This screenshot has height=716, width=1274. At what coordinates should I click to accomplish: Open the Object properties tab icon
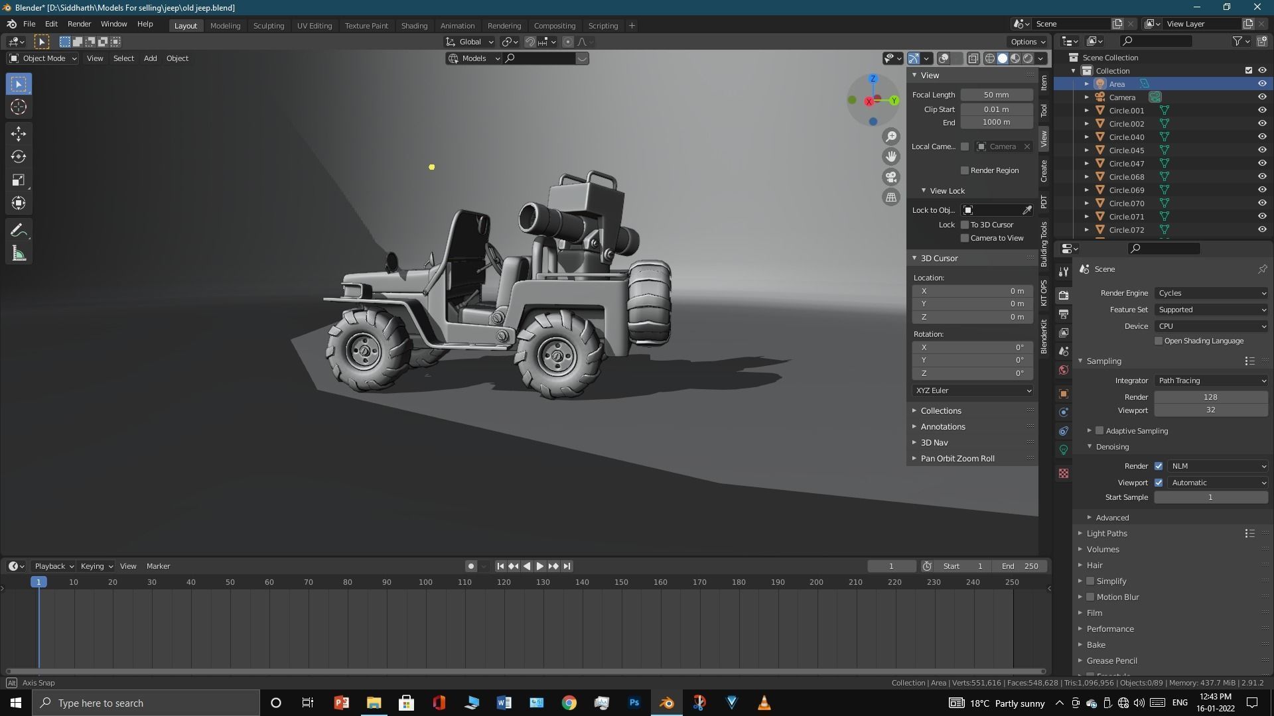click(x=1064, y=394)
